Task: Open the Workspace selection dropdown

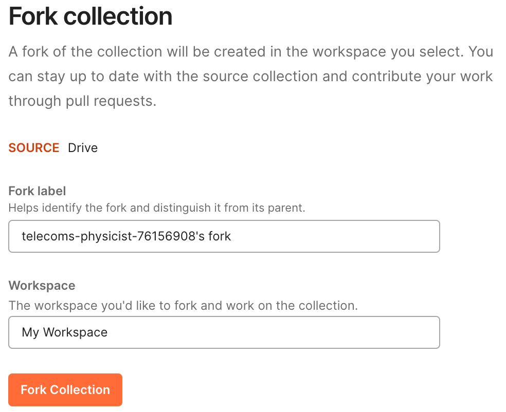Action: point(224,332)
